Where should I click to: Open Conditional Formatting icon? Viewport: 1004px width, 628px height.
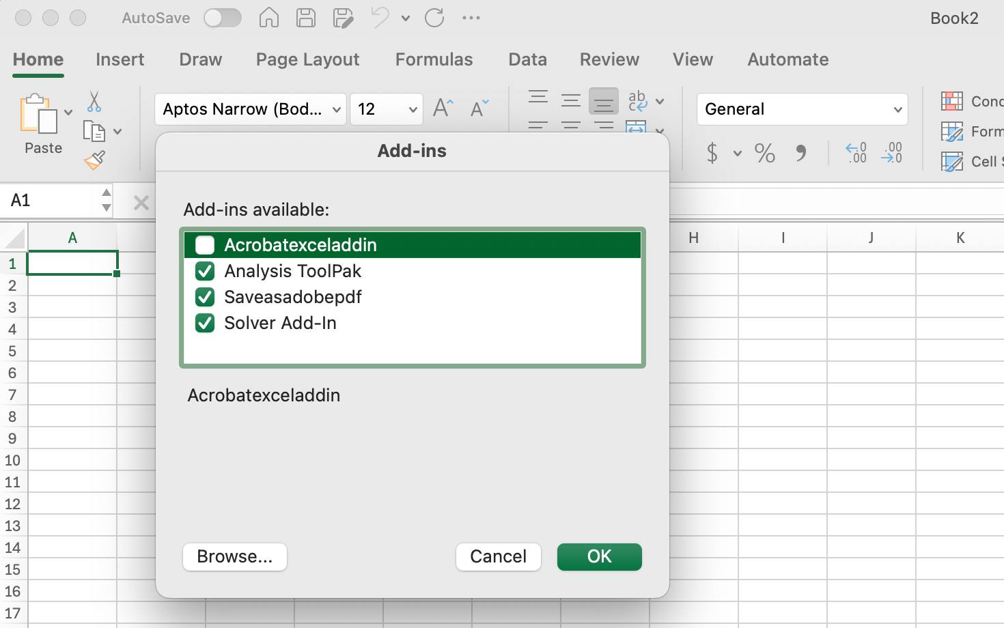pos(952,101)
